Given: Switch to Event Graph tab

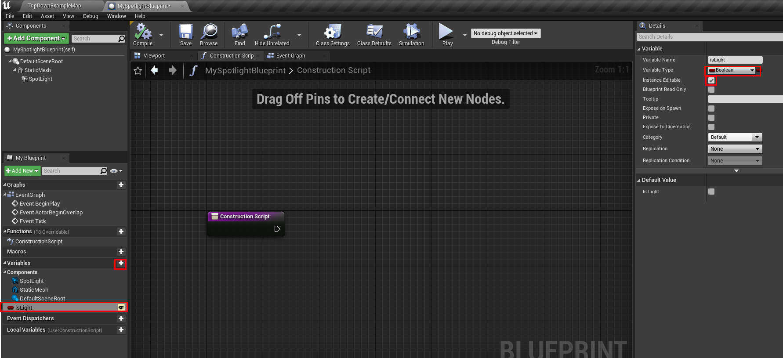Looking at the screenshot, I should 290,56.
